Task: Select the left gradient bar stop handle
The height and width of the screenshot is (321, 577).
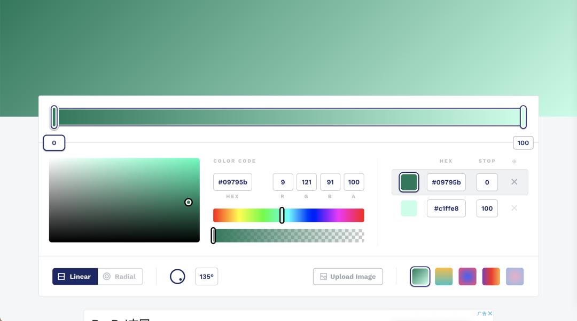Action: (54, 117)
